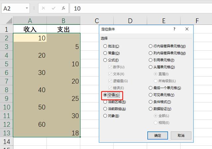Click the formula bar showing 10
This screenshot has height=149, width=212.
click(x=141, y=8)
